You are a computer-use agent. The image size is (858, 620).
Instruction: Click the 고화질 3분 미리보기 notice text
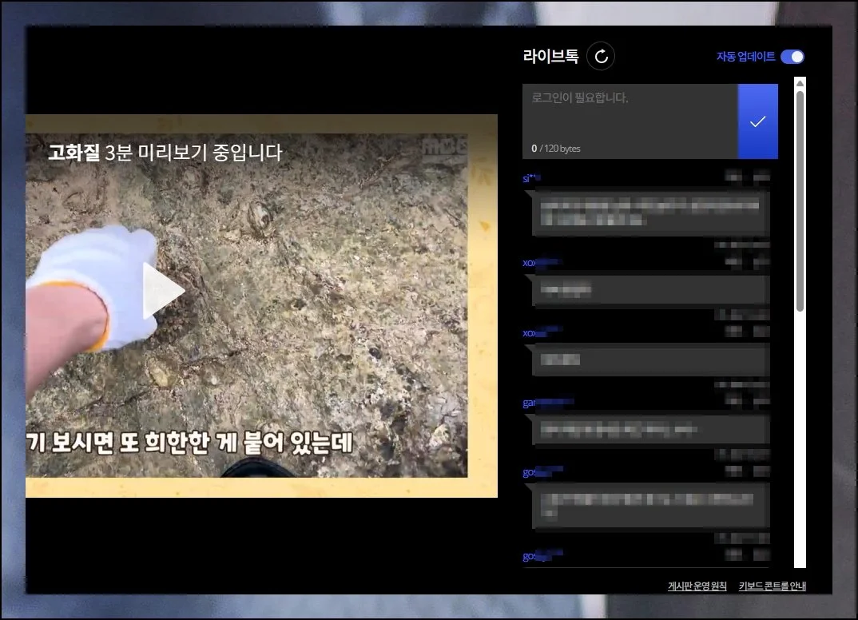(x=165, y=152)
